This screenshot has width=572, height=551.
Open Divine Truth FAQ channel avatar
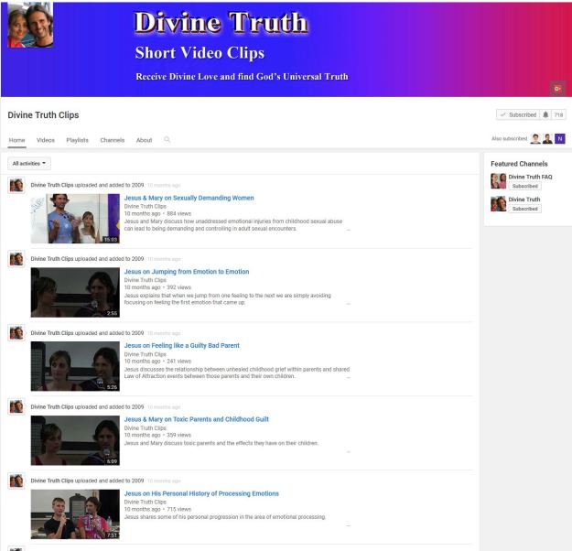pyautogui.click(x=498, y=181)
